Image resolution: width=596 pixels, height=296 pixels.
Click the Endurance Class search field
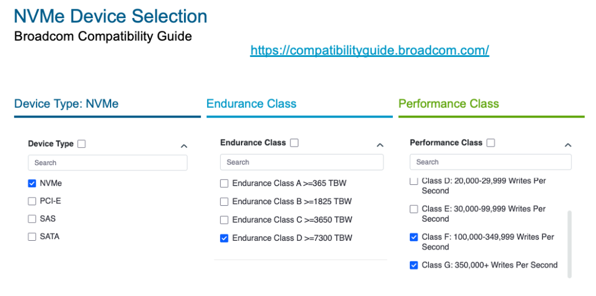point(301,162)
